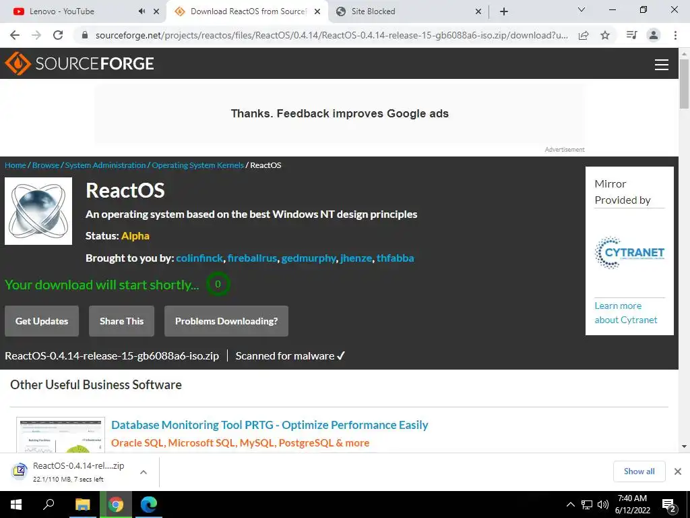Image resolution: width=690 pixels, height=518 pixels.
Task: Open a new tab with the plus button
Action: 504,11
